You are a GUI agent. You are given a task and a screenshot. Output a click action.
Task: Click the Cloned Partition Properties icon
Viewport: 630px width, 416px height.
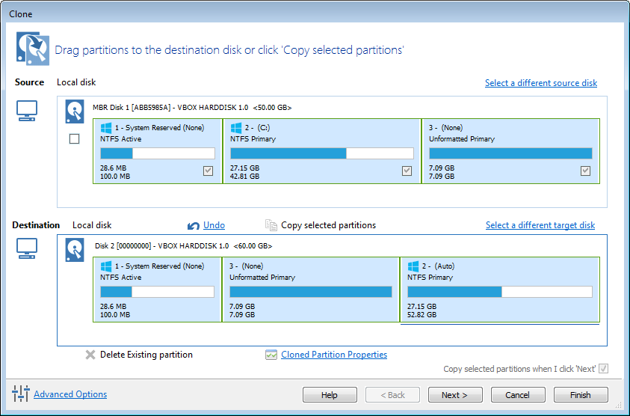(271, 355)
